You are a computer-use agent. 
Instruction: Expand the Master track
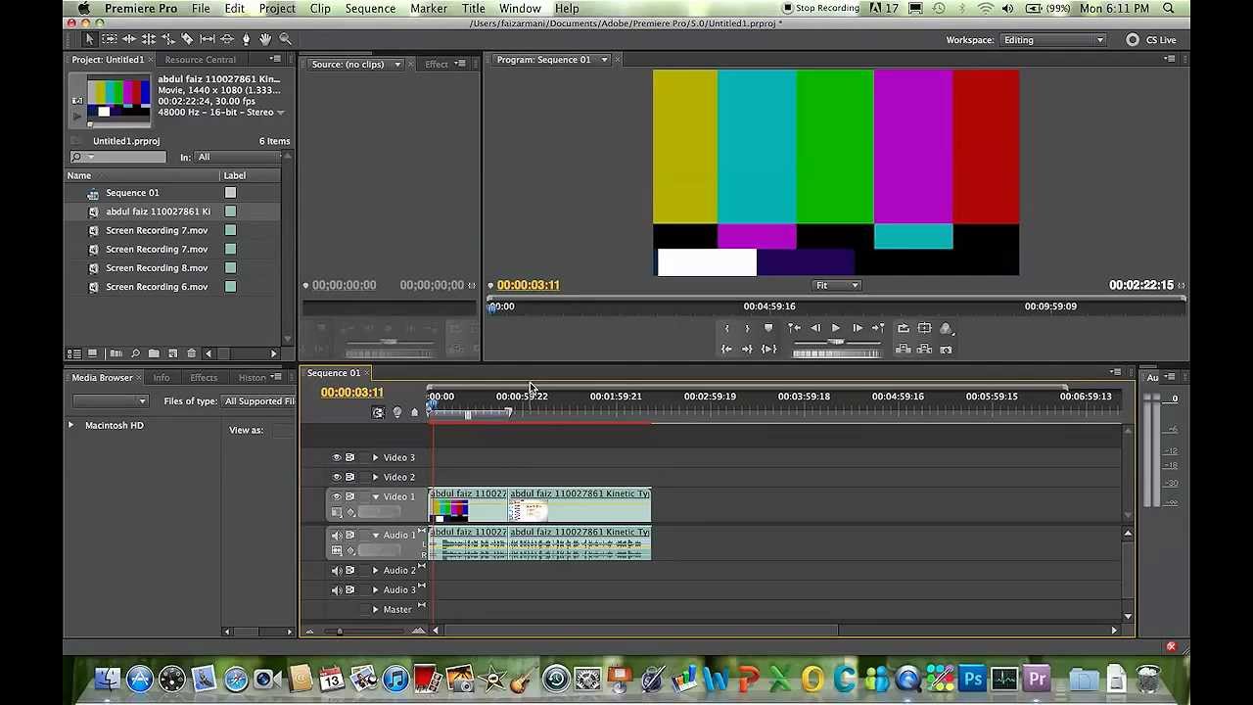(375, 609)
